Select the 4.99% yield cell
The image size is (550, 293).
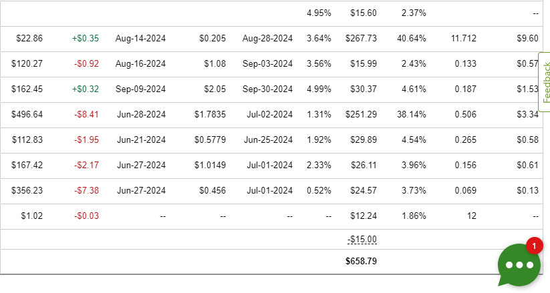[x=319, y=89]
